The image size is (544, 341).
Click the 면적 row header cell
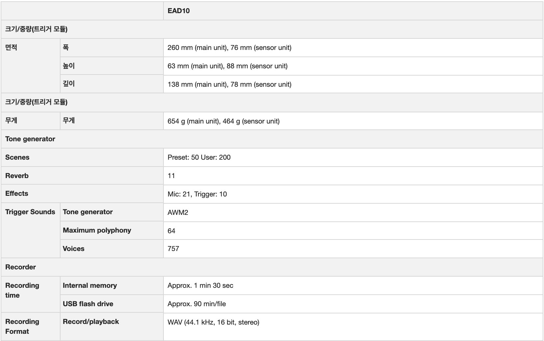[12, 48]
